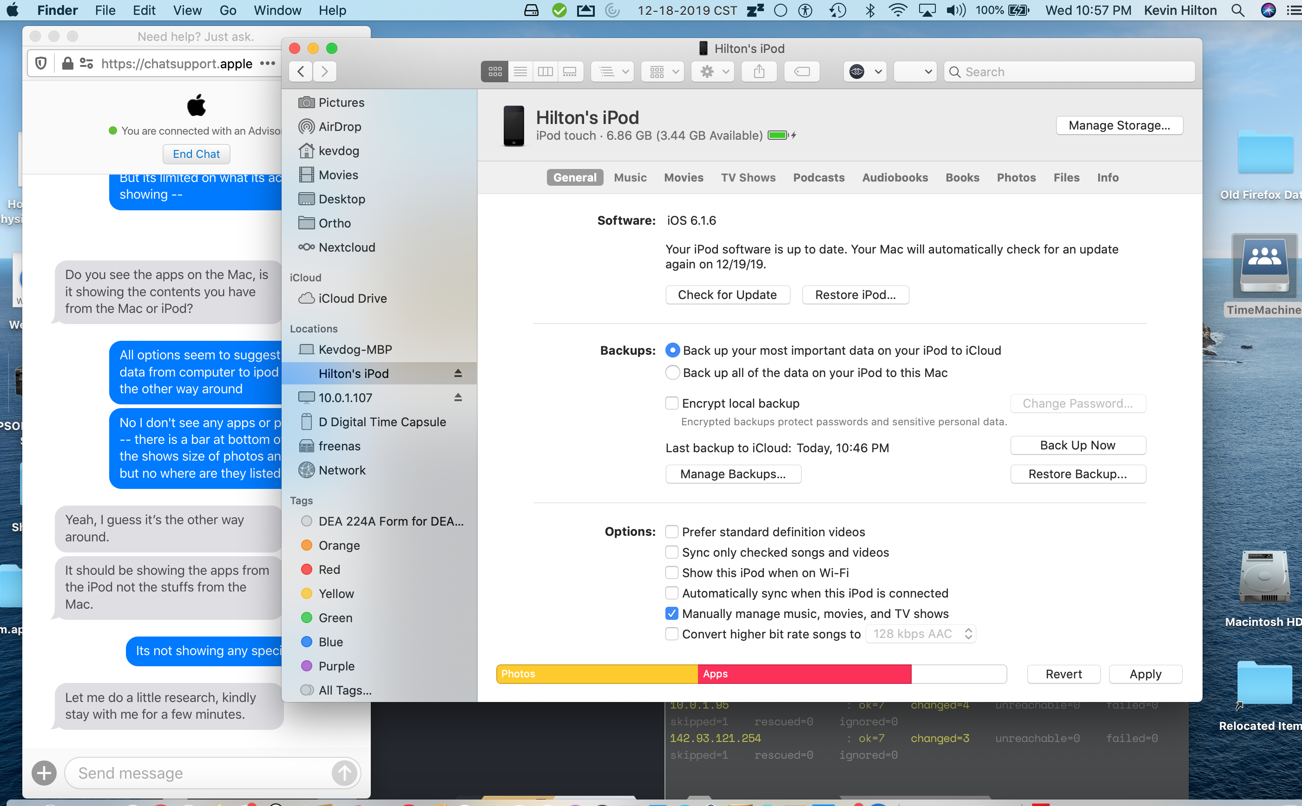Viewport: 1302px width, 806px height.
Task: Enable Show this iPod when on Wi-Fi
Action: (671, 573)
